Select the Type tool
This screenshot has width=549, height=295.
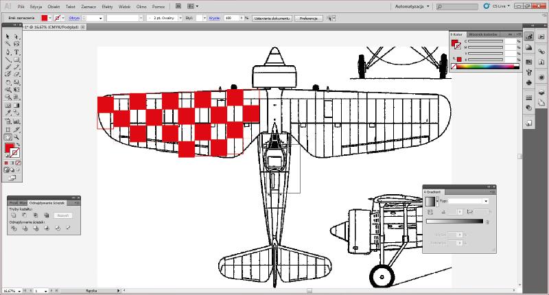(x=16, y=51)
